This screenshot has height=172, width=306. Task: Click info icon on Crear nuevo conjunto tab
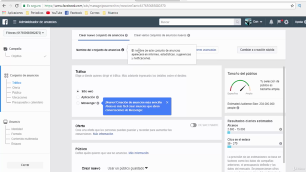point(126,35)
